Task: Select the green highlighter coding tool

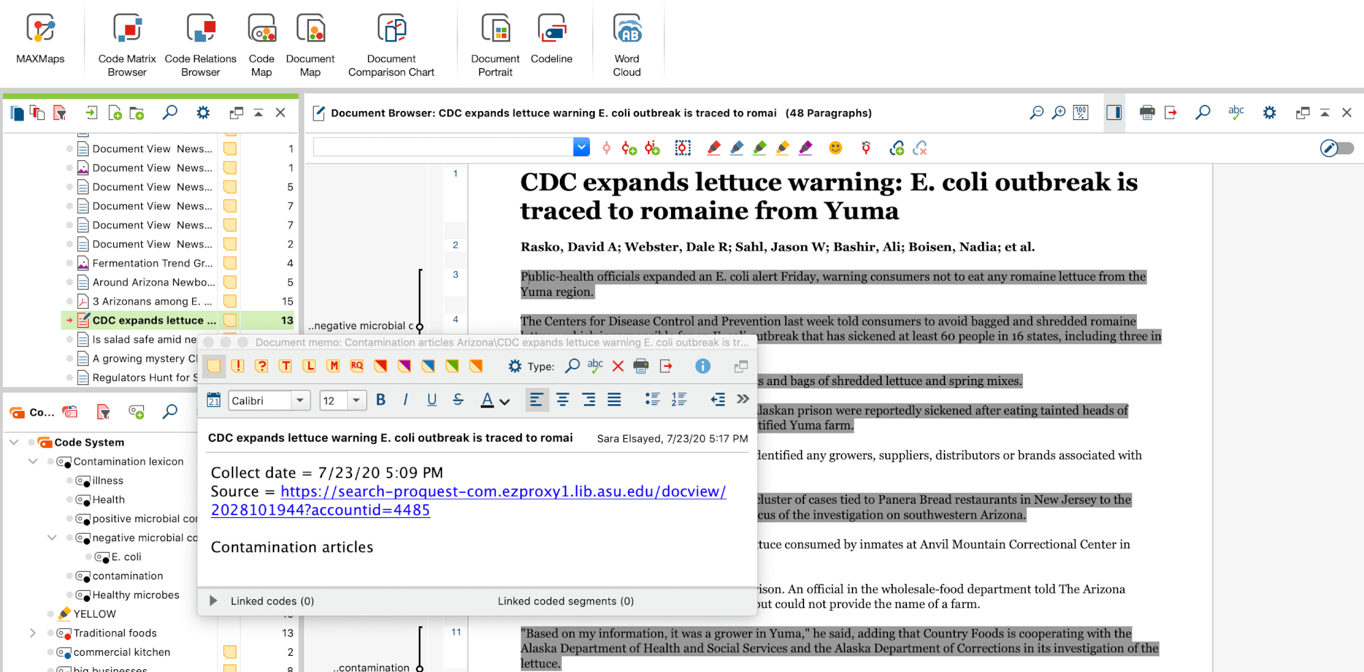Action: tap(760, 148)
